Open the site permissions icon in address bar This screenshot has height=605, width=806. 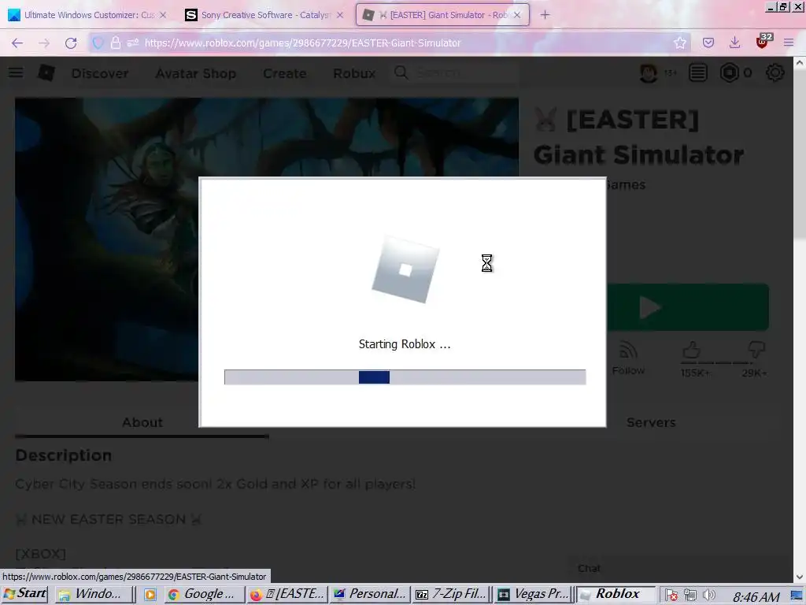pos(132,43)
